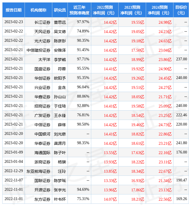Viewport: 189px width, 206px height.
Task: Click the 2022-11-07 report date cell
Action: tap(14, 180)
